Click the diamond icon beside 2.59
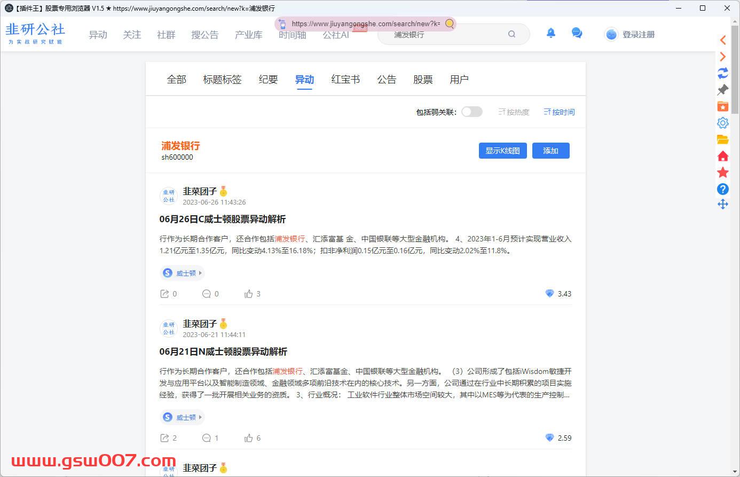This screenshot has height=477, width=740. pos(549,437)
